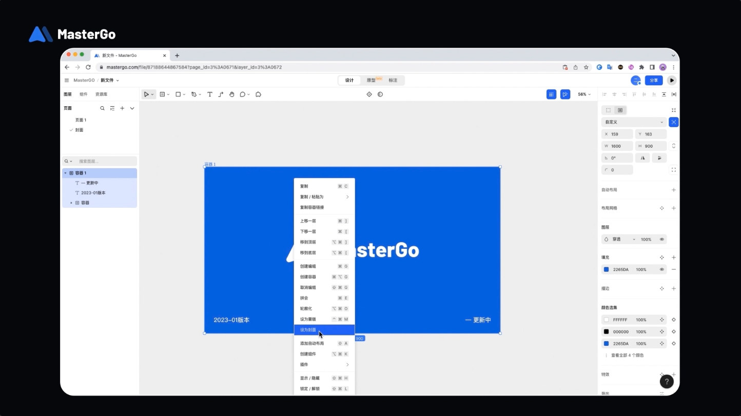Toggle the blue grid view button
Screen dimensions: 741x416
tap(551, 94)
